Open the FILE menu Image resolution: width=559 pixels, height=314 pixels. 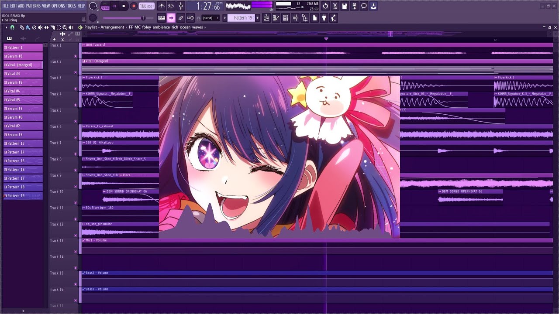click(x=5, y=6)
